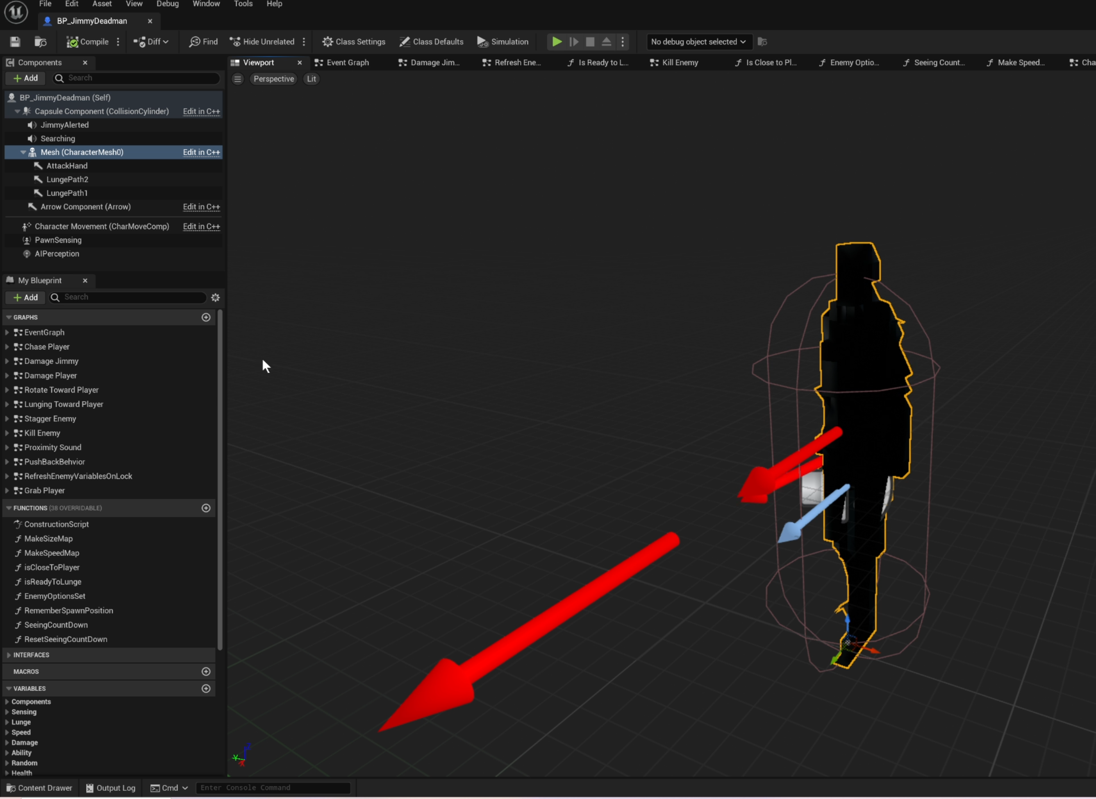Open the Content Drawer
Image resolution: width=1096 pixels, height=799 pixels.
(x=40, y=788)
